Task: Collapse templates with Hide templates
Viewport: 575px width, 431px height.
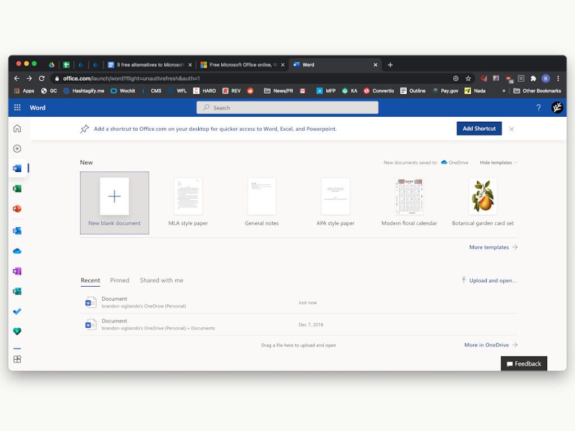Action: (498, 163)
